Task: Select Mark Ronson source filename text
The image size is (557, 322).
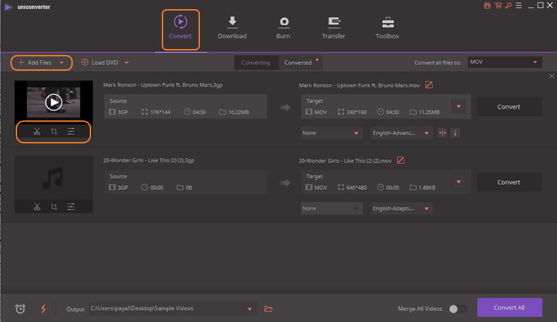Action: point(163,85)
